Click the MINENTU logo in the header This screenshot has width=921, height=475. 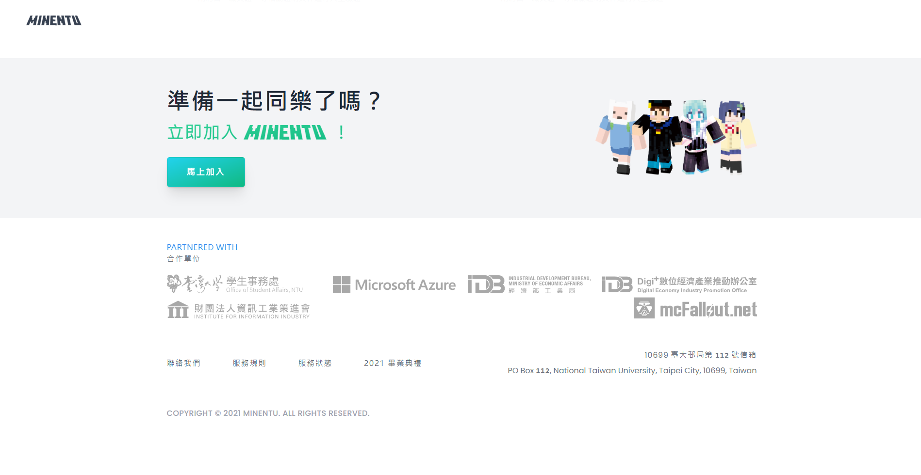tap(54, 20)
